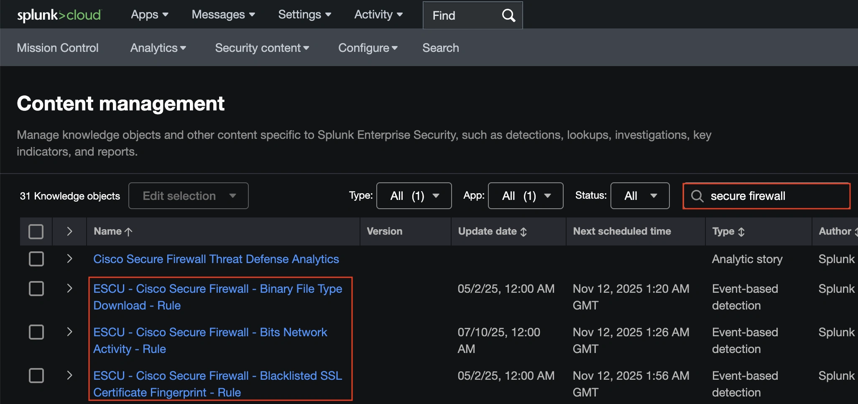Sort rows using the Update date sort icon

524,231
